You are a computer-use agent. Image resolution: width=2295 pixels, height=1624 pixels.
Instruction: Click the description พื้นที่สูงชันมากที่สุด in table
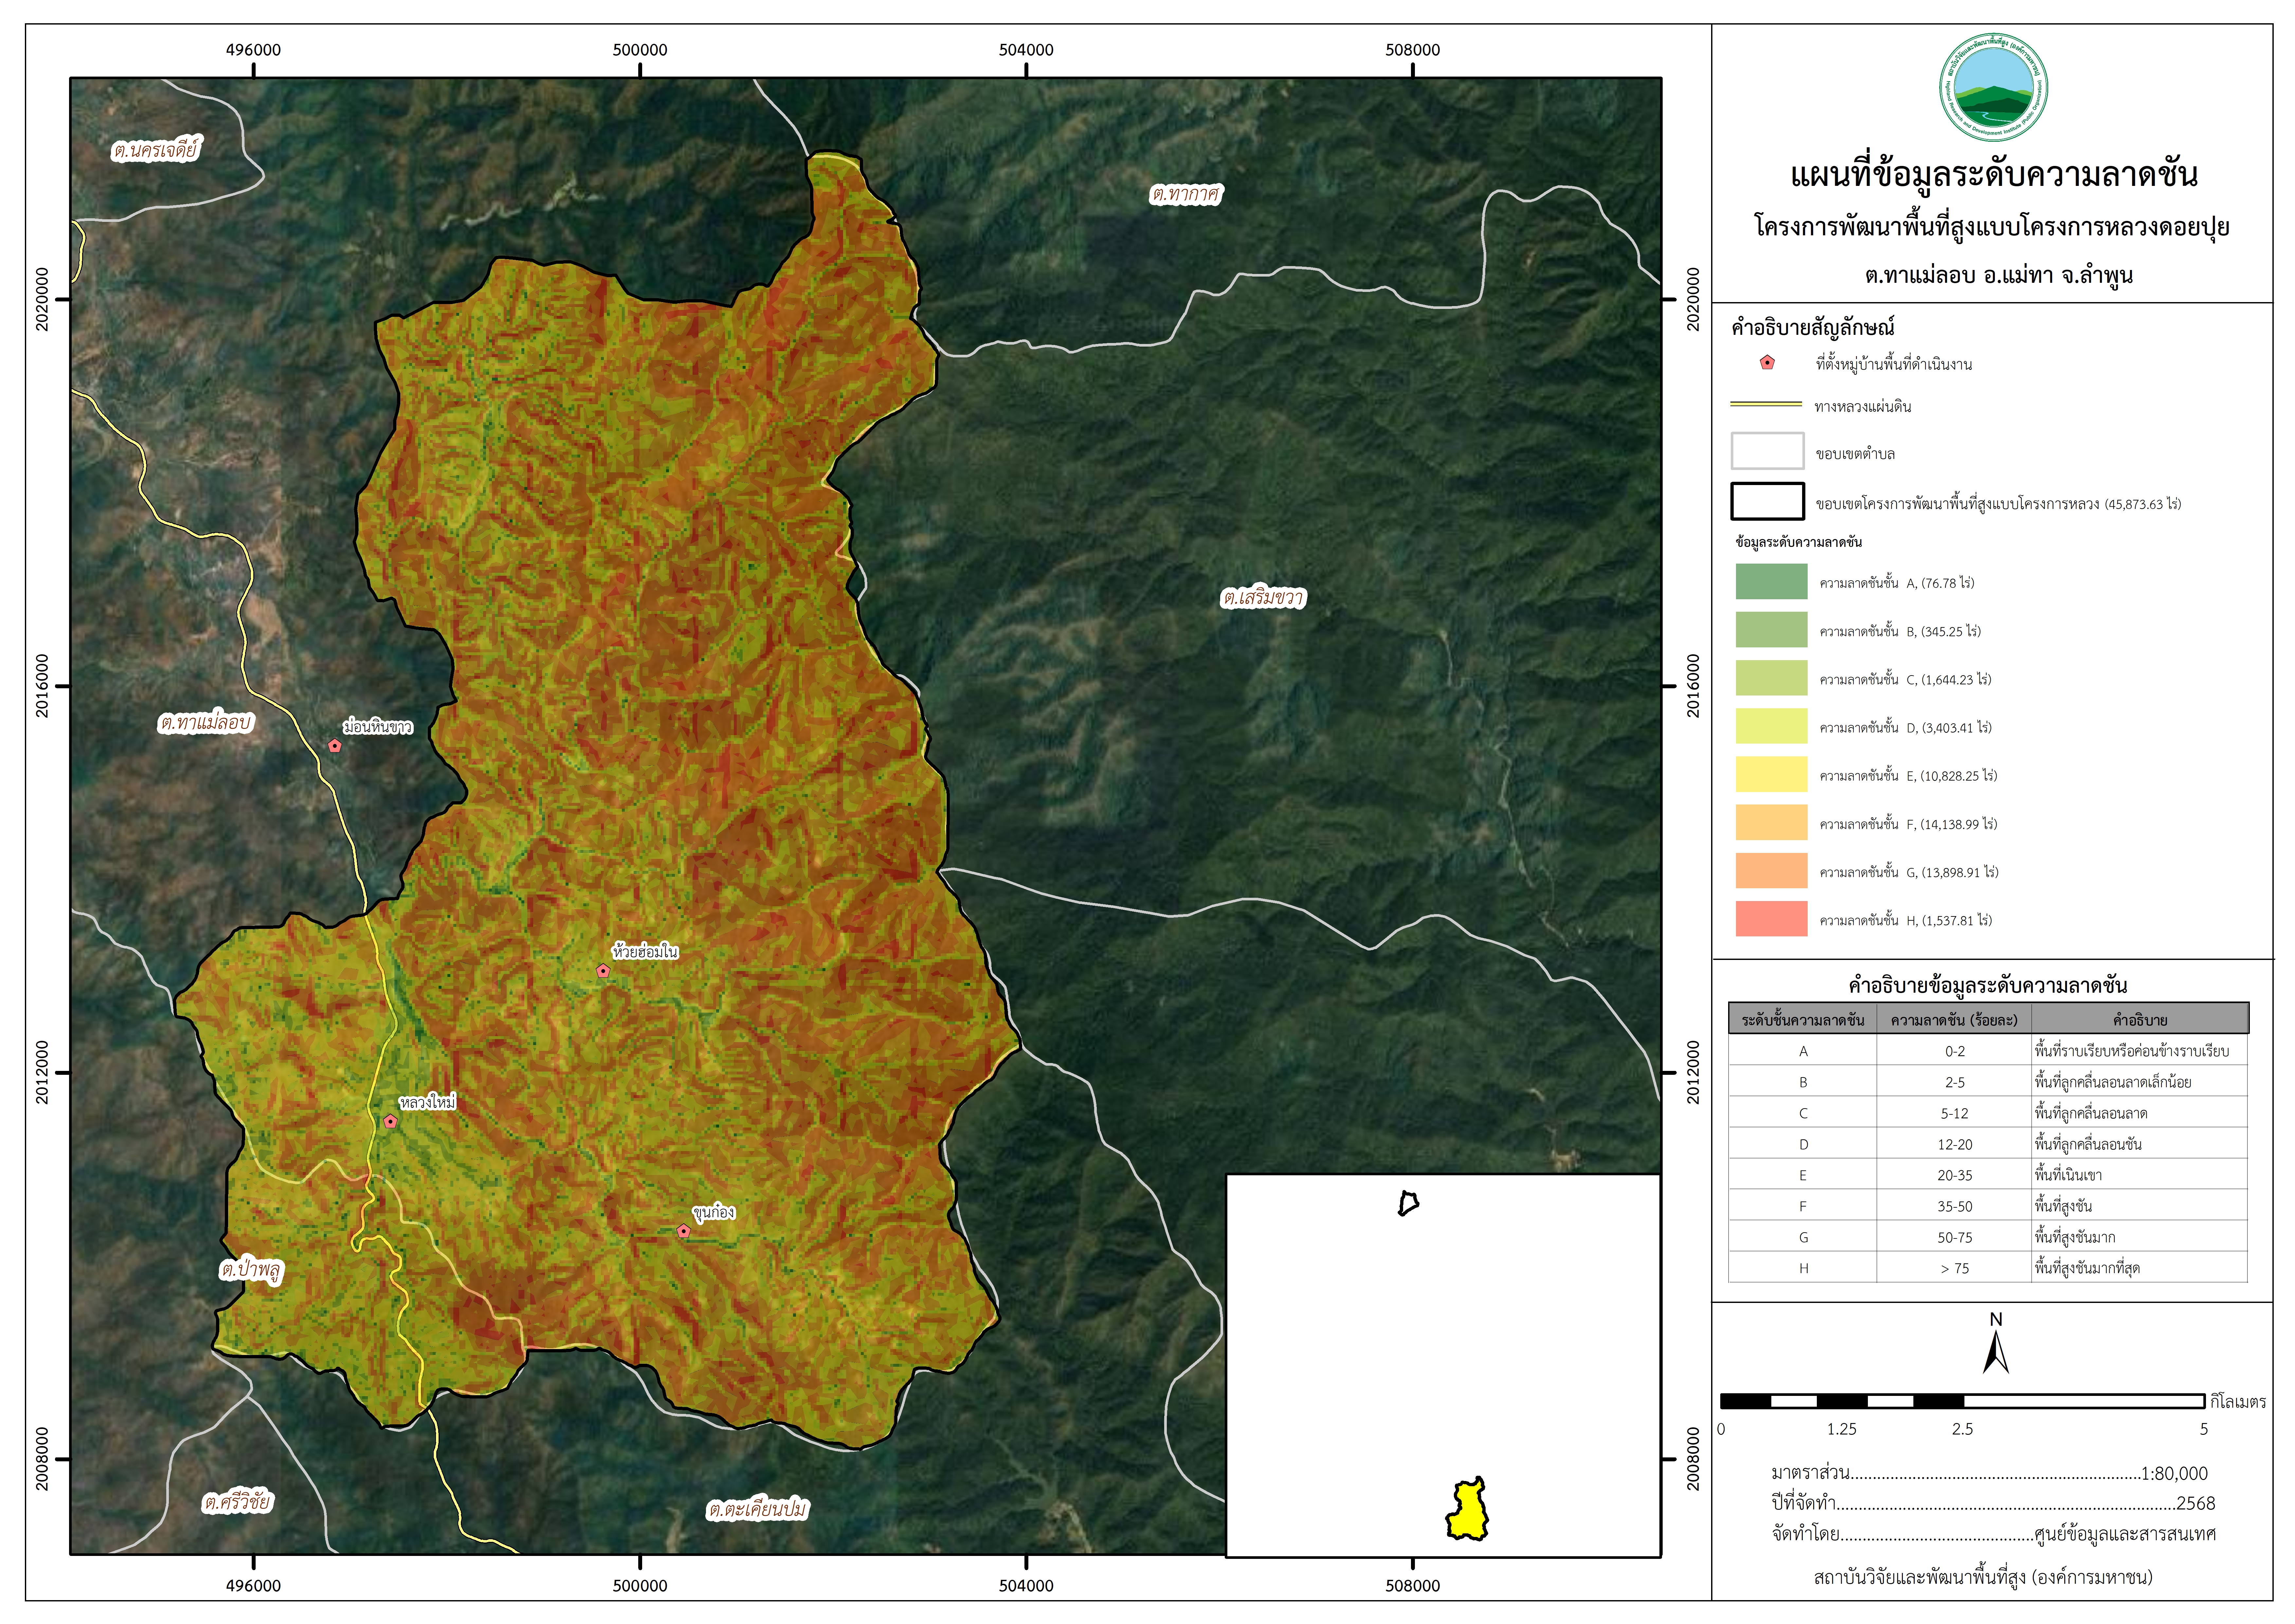(2087, 1268)
